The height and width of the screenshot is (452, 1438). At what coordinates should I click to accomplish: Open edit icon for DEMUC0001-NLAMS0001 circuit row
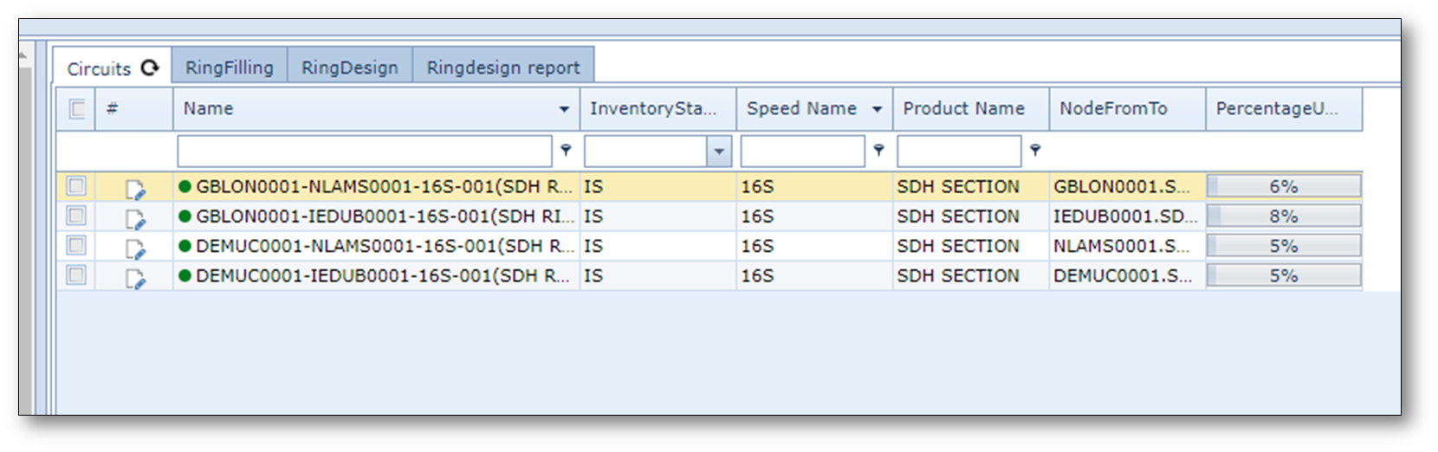point(135,249)
